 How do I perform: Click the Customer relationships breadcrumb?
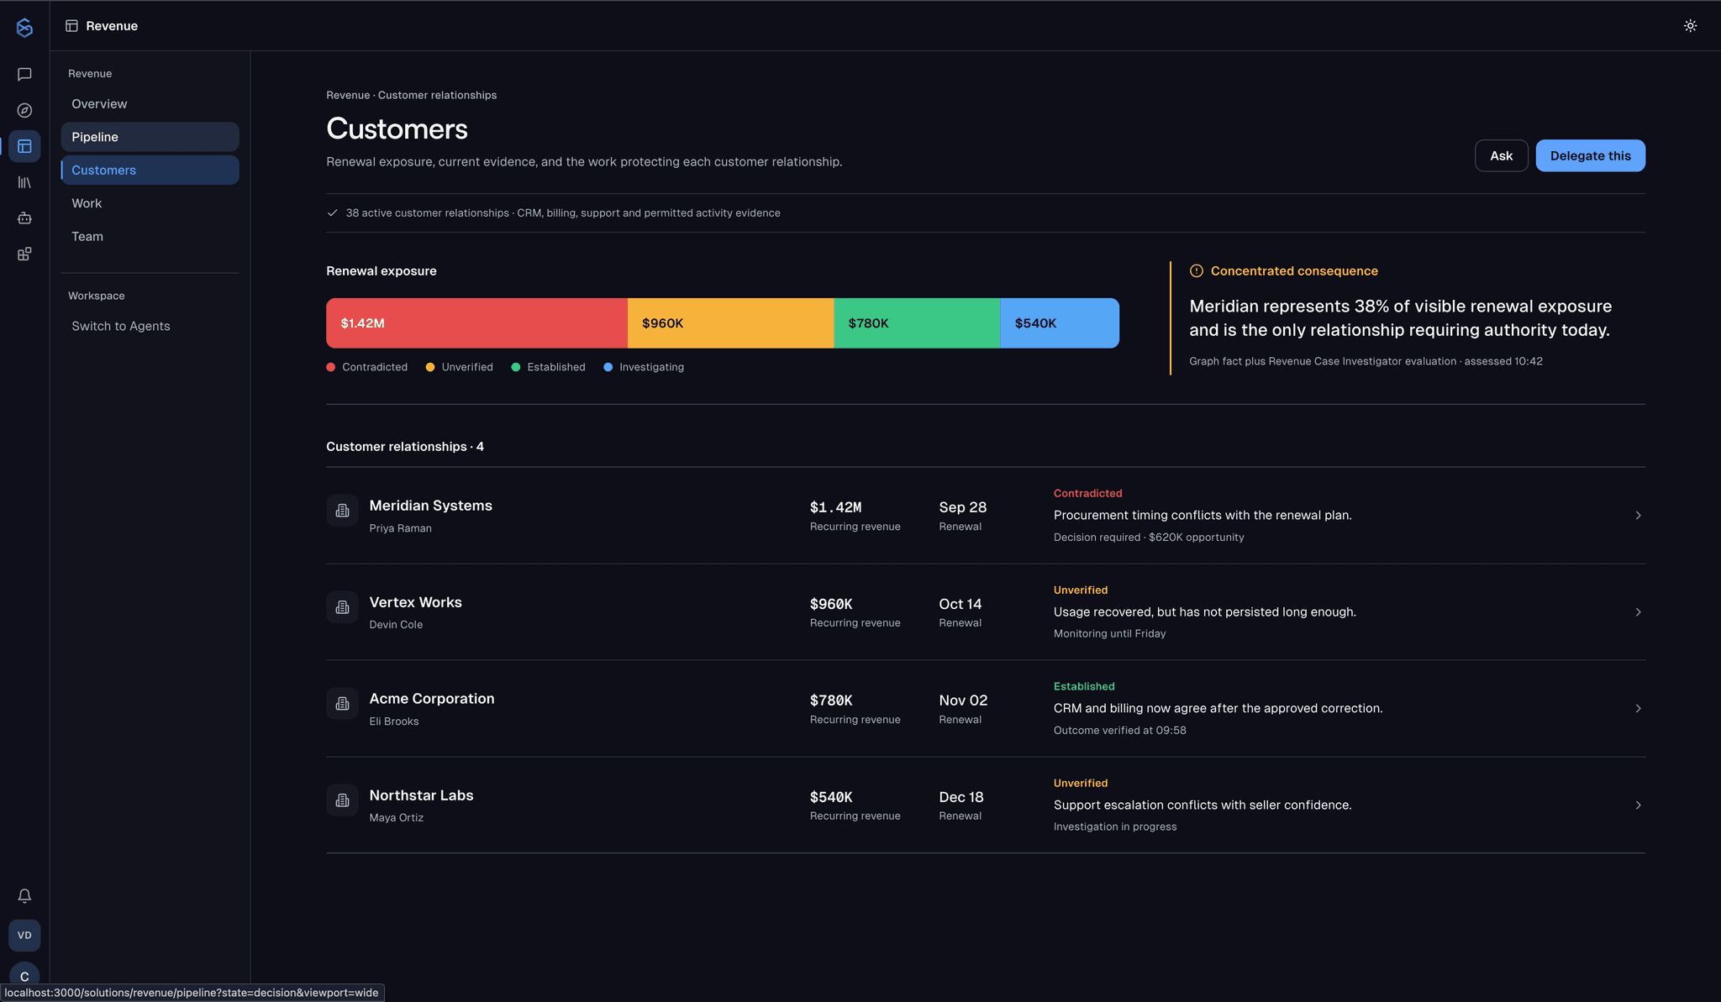coord(437,96)
